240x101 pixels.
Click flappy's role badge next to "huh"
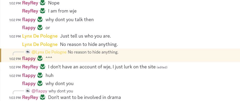(x=40, y=75)
